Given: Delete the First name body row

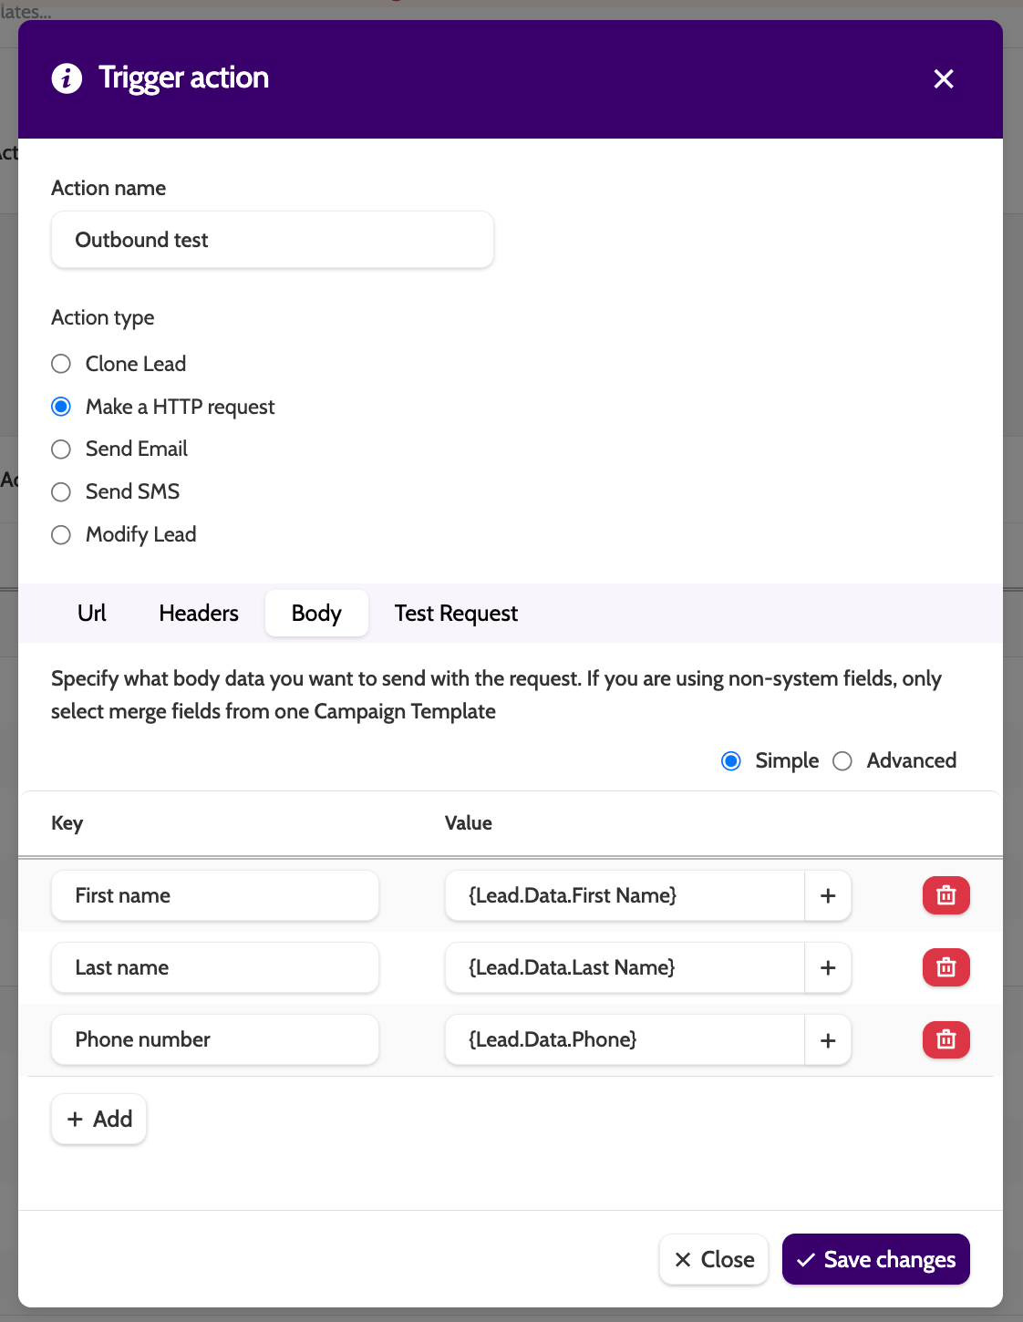Looking at the screenshot, I should click(x=945, y=895).
